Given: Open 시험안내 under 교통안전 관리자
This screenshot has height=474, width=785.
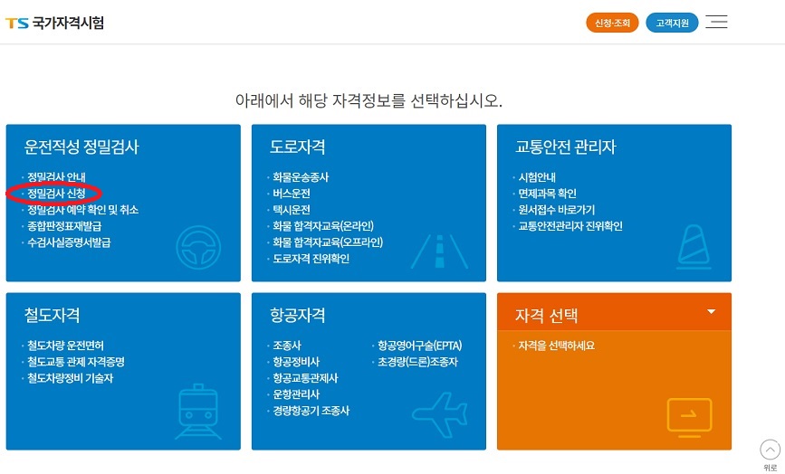Looking at the screenshot, I should pyautogui.click(x=537, y=177).
